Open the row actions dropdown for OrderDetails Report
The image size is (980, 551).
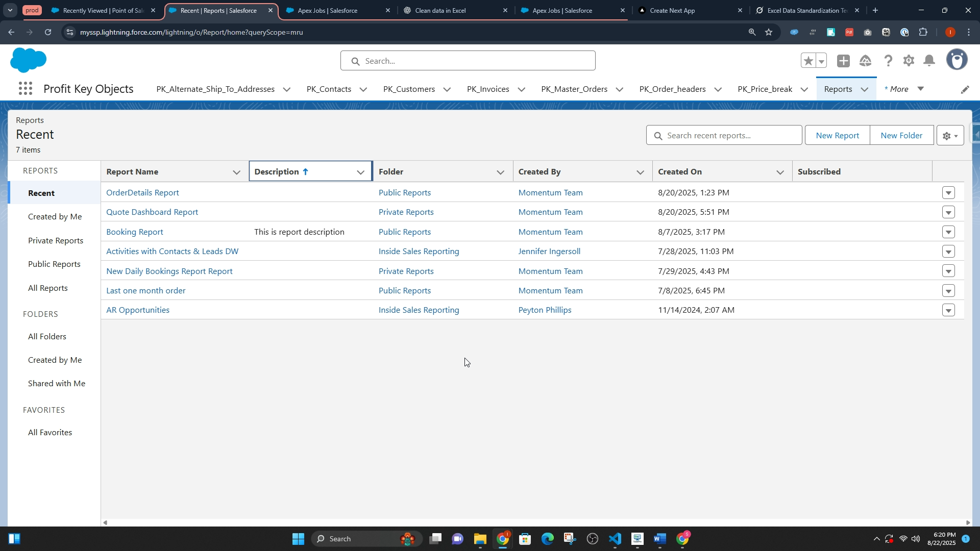tap(948, 193)
